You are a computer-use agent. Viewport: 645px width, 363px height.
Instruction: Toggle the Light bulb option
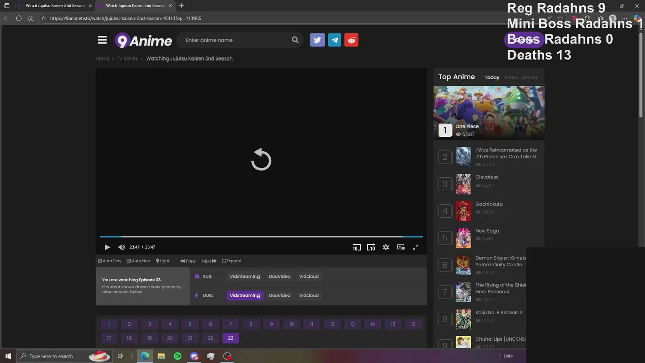click(x=163, y=261)
